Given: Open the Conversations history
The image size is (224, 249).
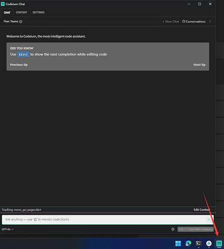Looking at the screenshot, I should pos(194,21).
